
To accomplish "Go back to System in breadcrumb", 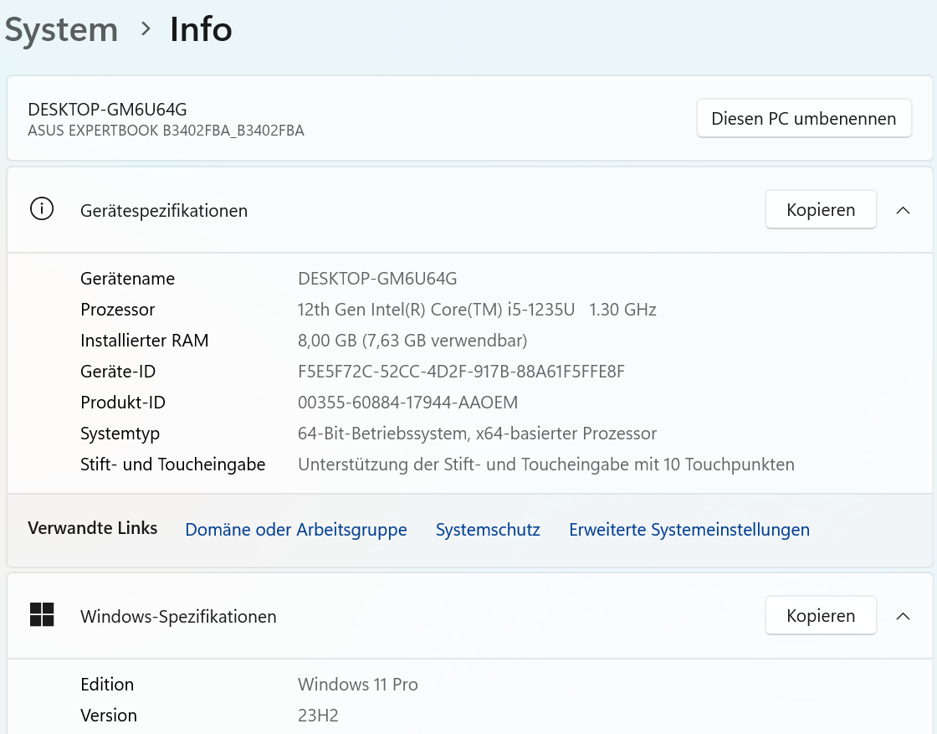I will [61, 29].
